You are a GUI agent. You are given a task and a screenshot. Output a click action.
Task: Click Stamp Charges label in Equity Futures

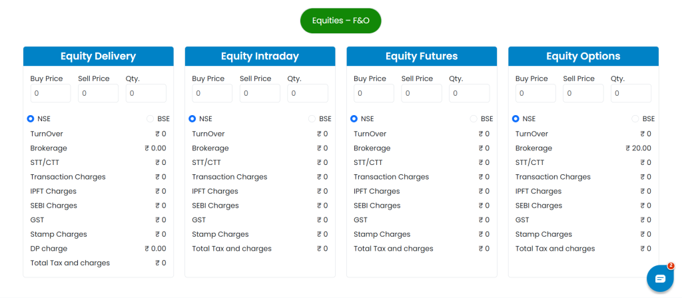[382, 234]
